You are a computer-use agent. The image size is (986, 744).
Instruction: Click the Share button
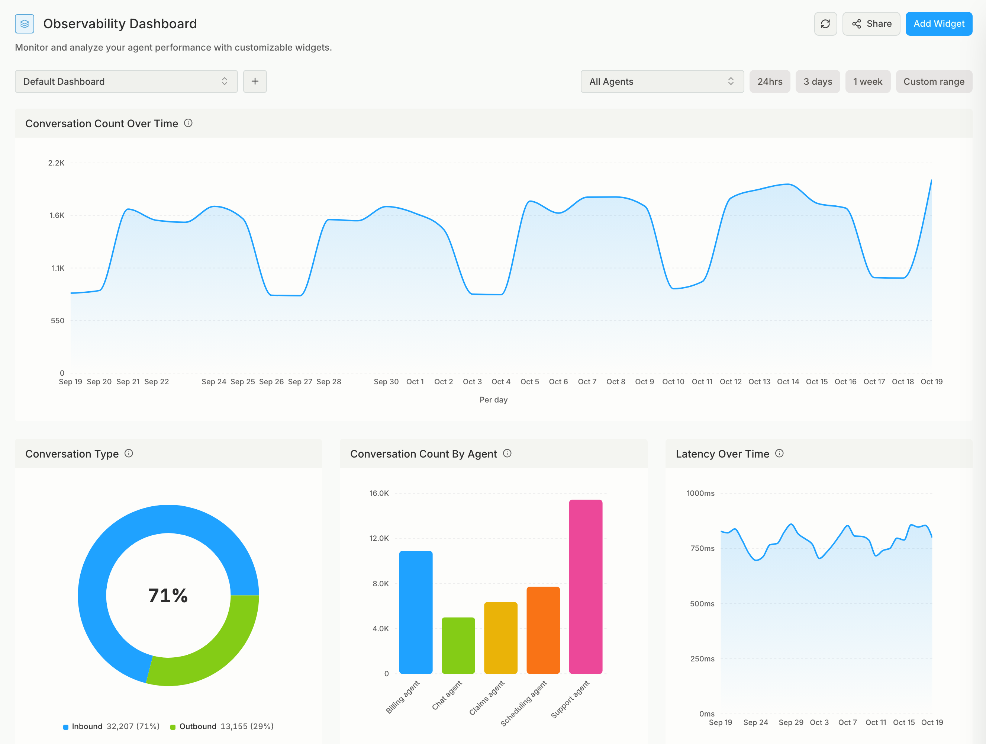871,24
